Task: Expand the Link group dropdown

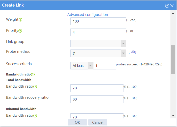Action: (123, 43)
